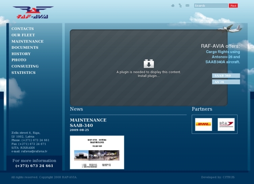Click the plugin download icon
Viewport: 254px width, 184px height.
pyautogui.click(x=149, y=64)
